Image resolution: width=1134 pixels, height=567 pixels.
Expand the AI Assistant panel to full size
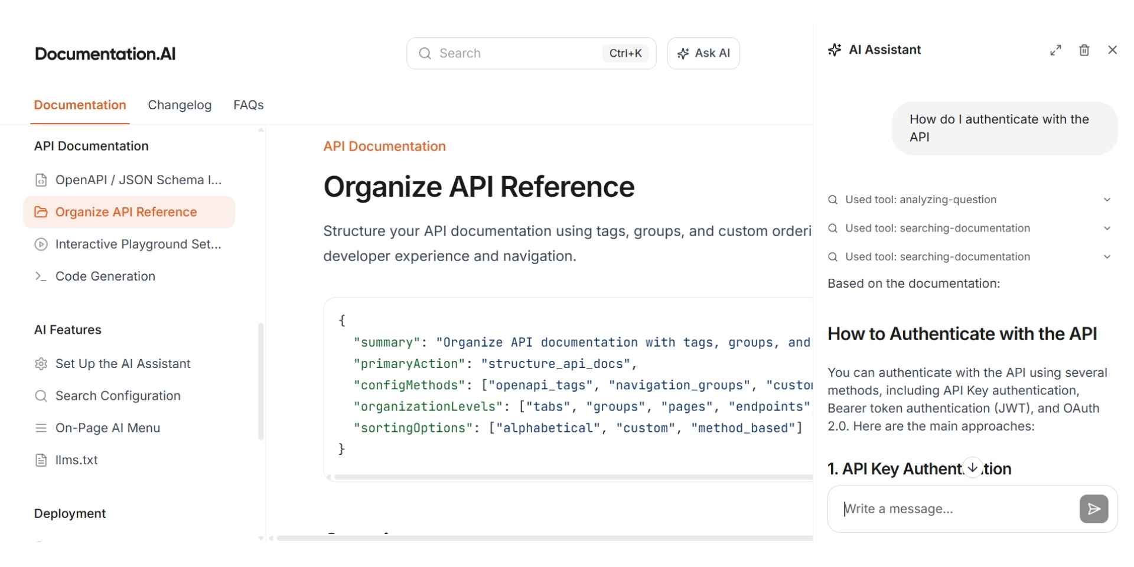[x=1055, y=50]
